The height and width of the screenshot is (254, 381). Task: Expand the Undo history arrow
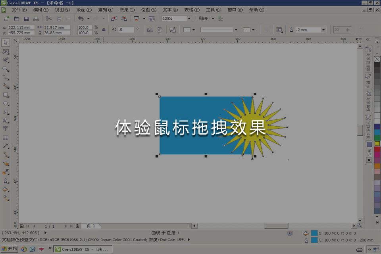click(x=88, y=19)
